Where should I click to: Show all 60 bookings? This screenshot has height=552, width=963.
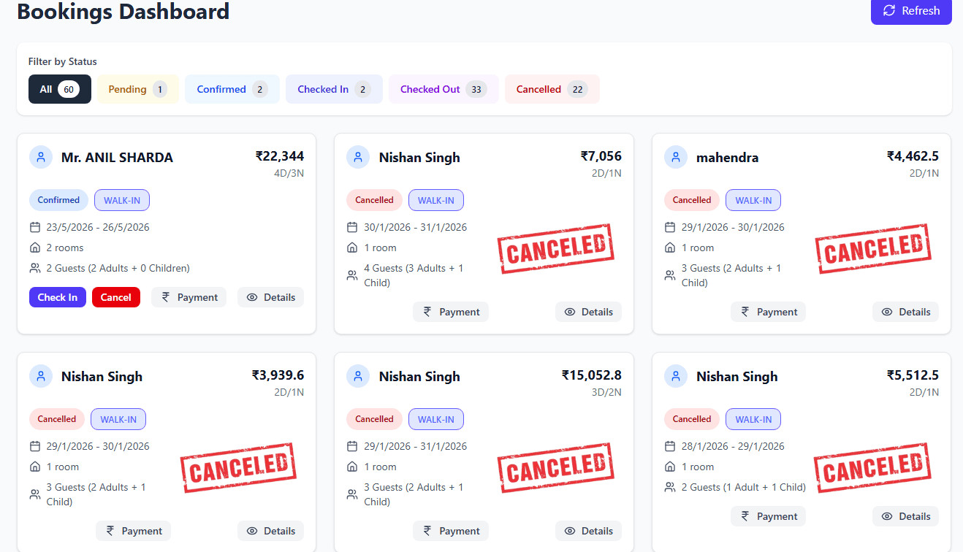[x=59, y=88]
